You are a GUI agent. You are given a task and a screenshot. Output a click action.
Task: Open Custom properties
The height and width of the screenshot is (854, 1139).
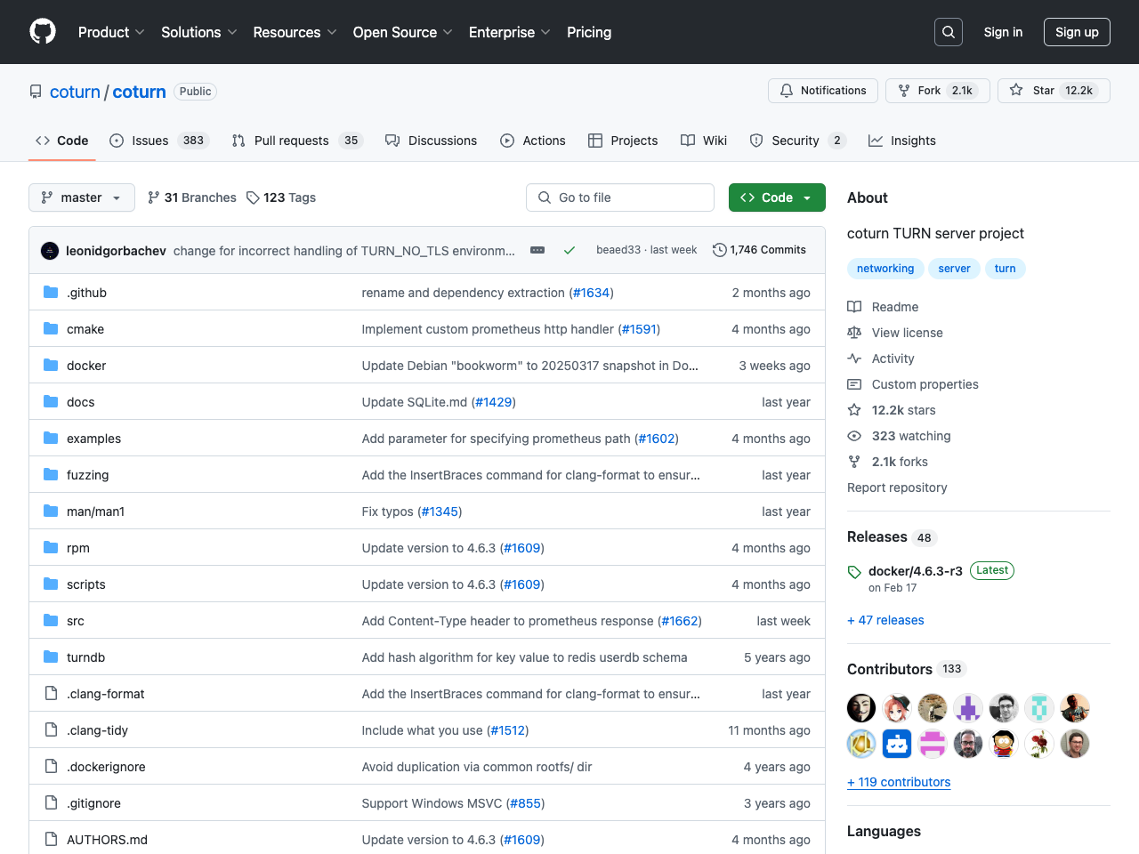(913, 384)
